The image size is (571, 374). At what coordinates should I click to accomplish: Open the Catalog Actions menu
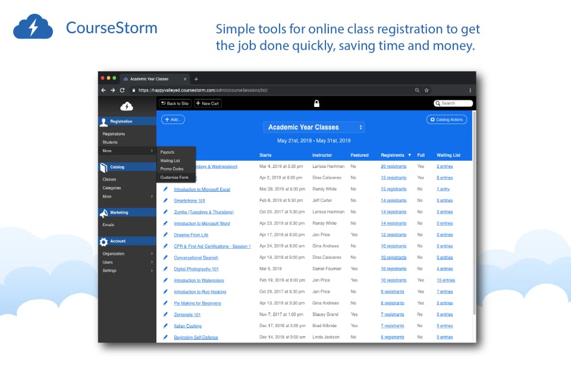[447, 119]
